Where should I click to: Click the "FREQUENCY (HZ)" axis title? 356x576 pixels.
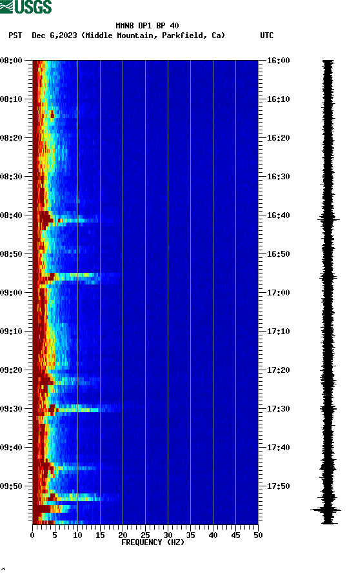pos(153,542)
